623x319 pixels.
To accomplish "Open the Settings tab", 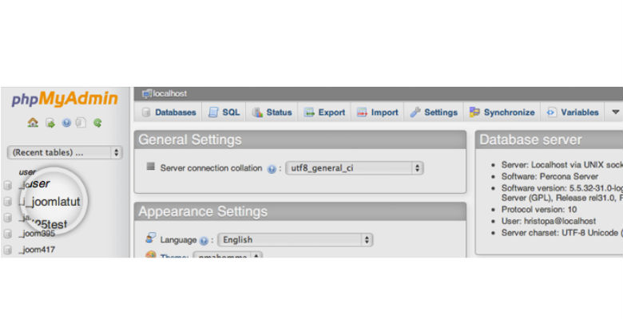I will 434,112.
